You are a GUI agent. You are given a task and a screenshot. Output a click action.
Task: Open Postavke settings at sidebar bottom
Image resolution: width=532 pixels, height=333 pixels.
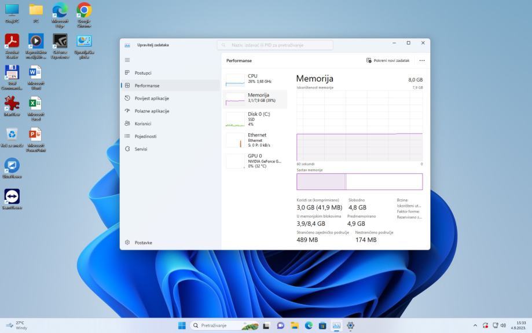click(143, 243)
